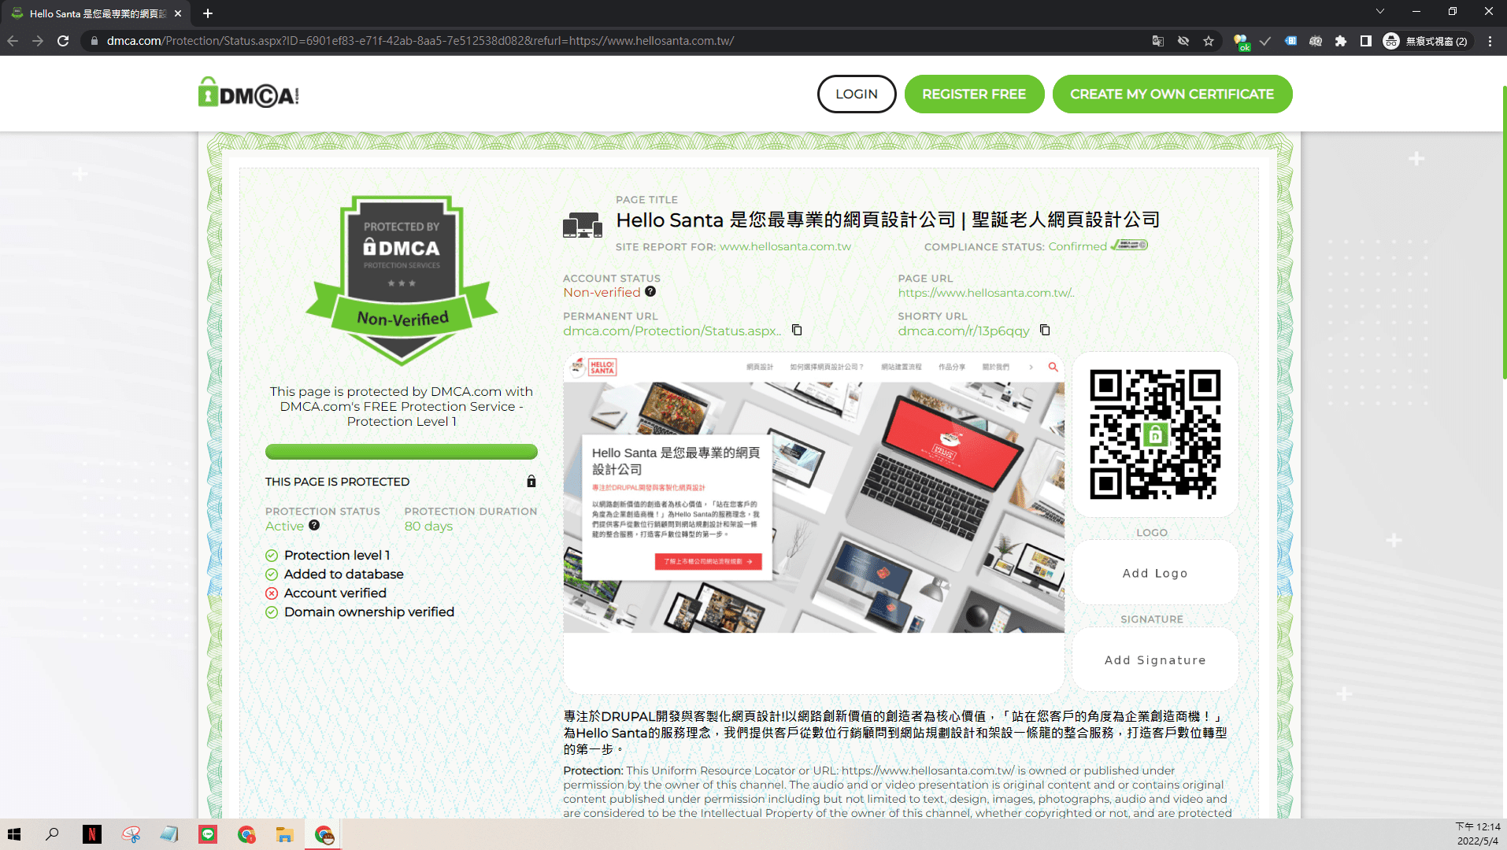Open the translate page icon
The height and width of the screenshot is (850, 1507).
point(1158,41)
